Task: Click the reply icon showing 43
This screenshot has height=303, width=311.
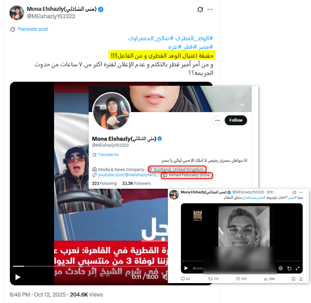Action: pos(185,279)
